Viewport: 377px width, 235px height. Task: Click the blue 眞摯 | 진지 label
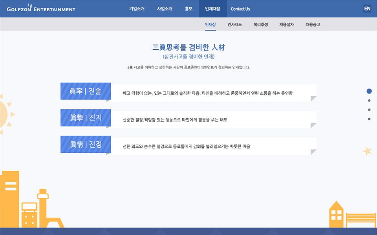point(86,117)
